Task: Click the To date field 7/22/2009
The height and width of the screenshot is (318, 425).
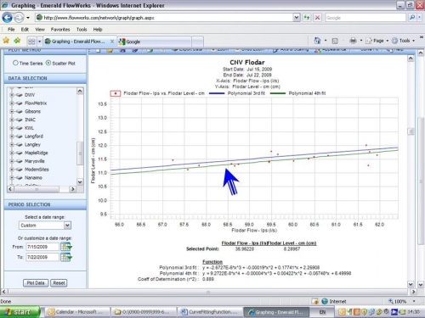Action: (42, 257)
